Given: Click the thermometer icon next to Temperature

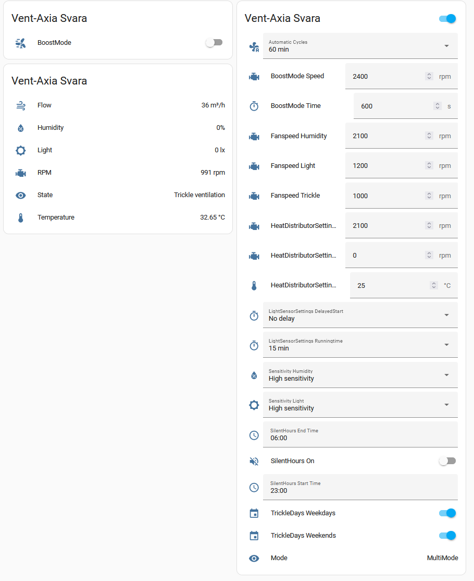Looking at the screenshot, I should [x=21, y=217].
